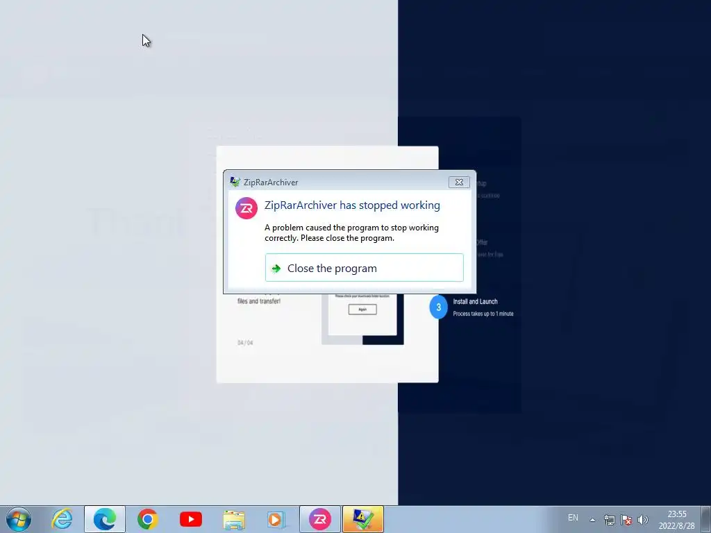
Task: Click the EN language indicator
Action: click(573, 518)
